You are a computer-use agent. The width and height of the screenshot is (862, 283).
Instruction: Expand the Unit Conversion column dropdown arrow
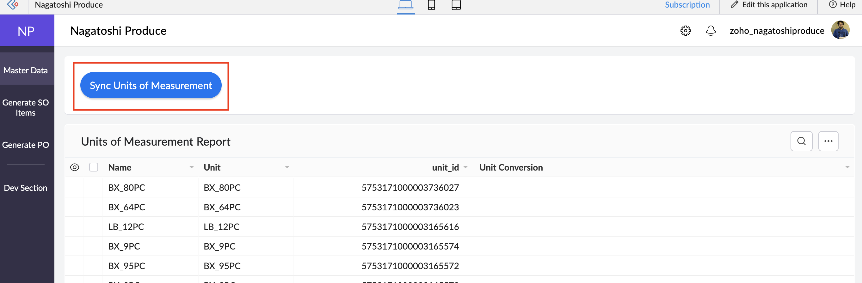(847, 167)
